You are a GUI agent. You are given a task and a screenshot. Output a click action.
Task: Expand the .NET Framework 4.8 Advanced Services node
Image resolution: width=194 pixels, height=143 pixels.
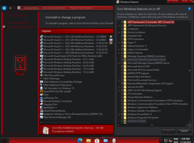[x=119, y=26]
